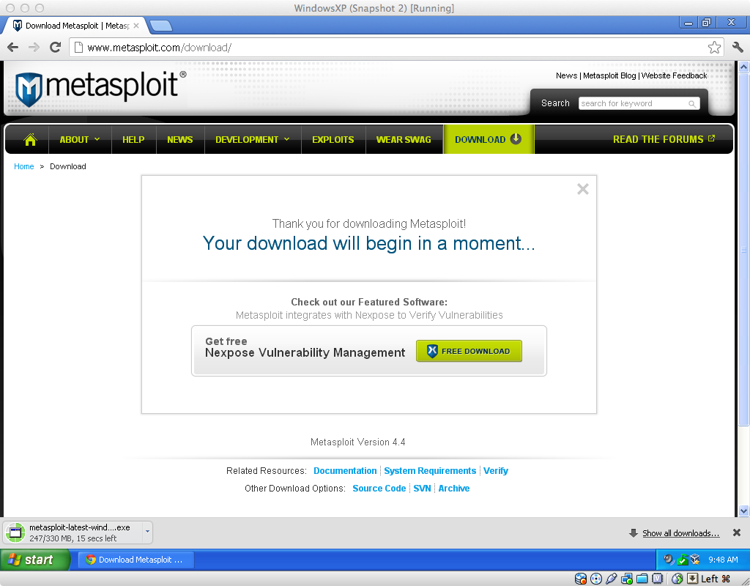Viewport: 750px width, 586px height.
Task: Click the Download Metasploit taskbar button
Action: coord(135,560)
